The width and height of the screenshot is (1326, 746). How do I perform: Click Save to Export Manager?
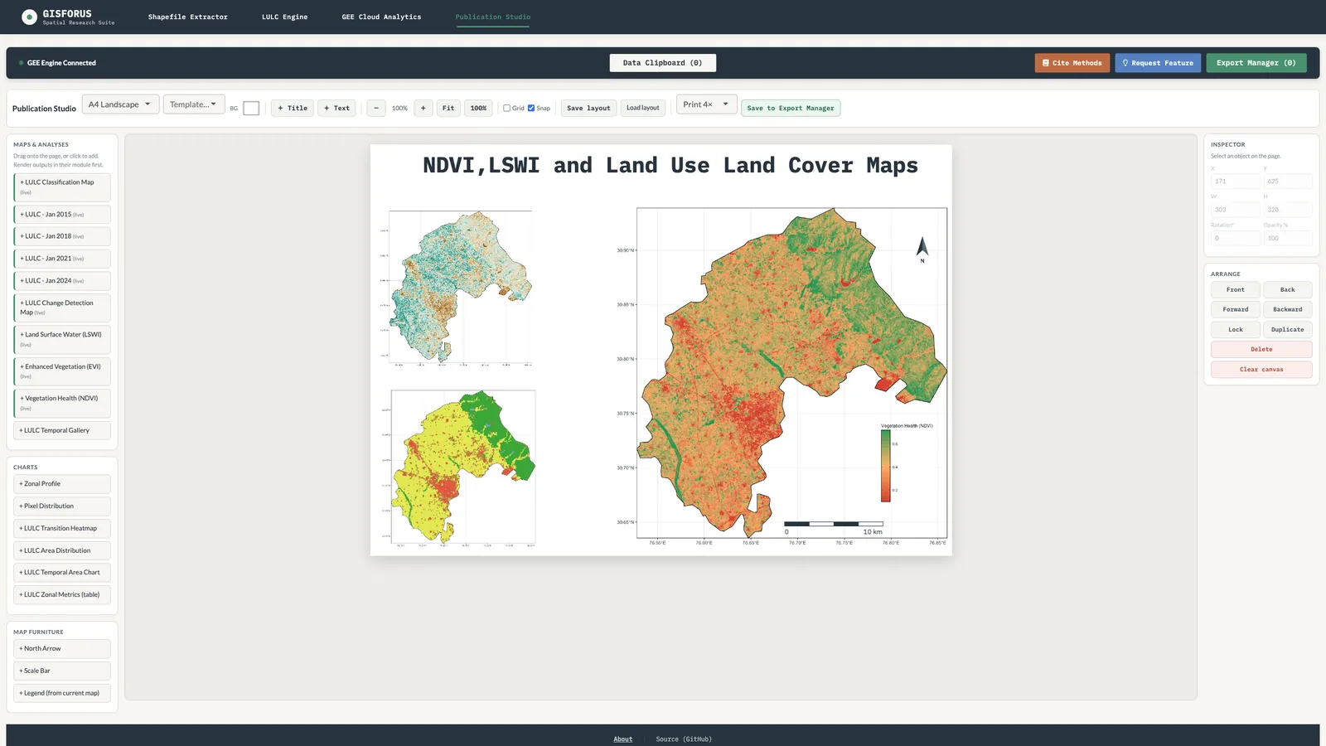tap(791, 108)
